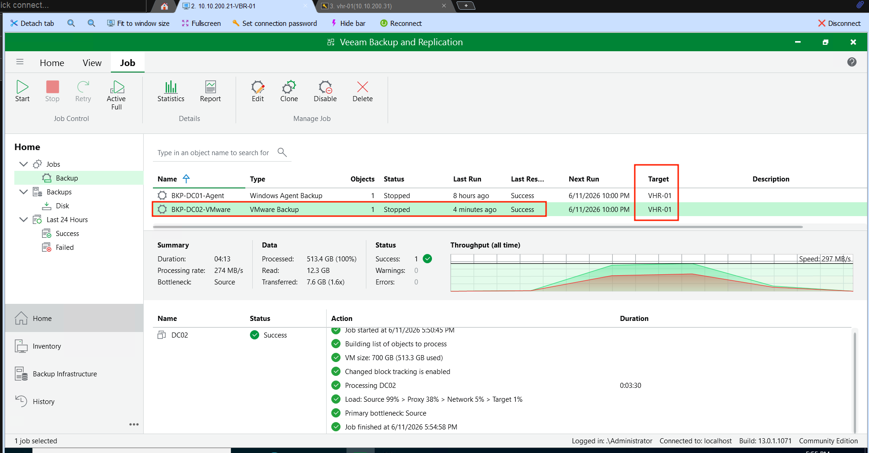Click Detach tab in remote toolbar
Image resolution: width=869 pixels, height=453 pixels.
tap(32, 23)
